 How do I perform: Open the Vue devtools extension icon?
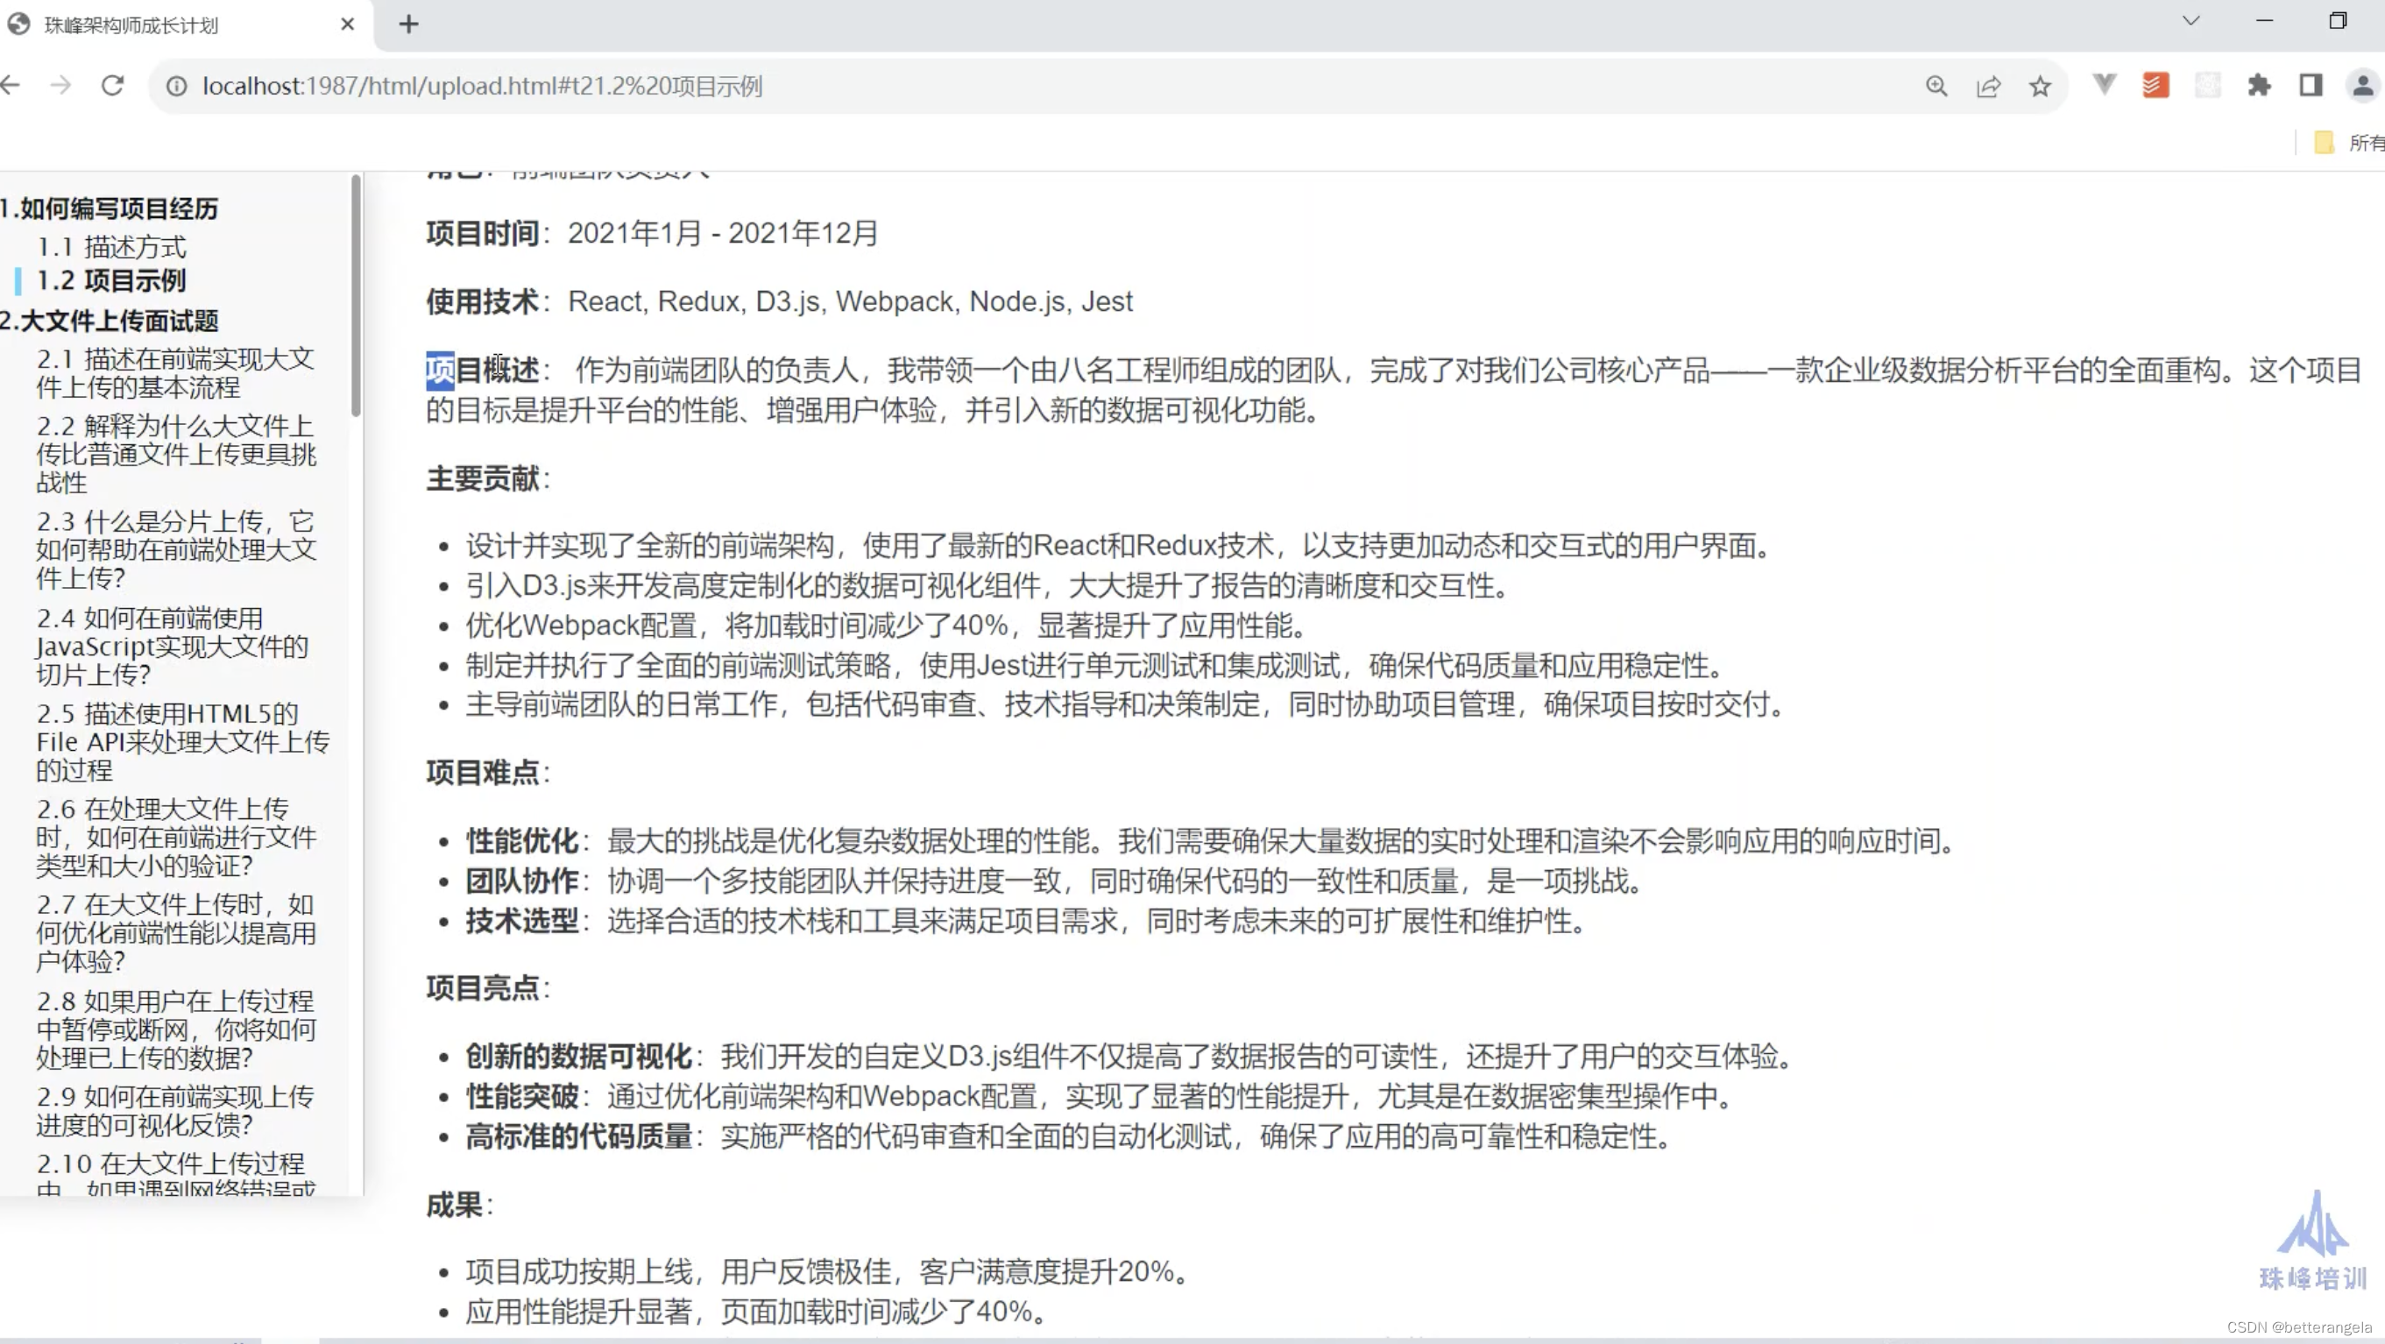click(2104, 85)
